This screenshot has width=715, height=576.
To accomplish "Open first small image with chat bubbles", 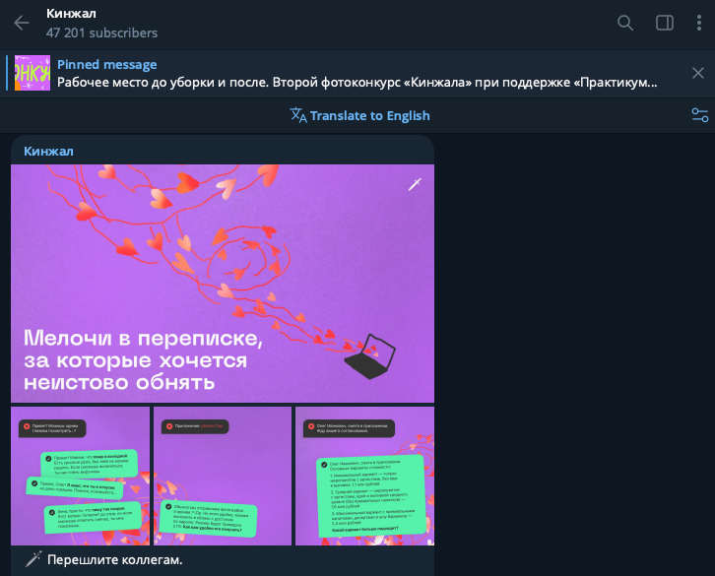I will (80, 476).
